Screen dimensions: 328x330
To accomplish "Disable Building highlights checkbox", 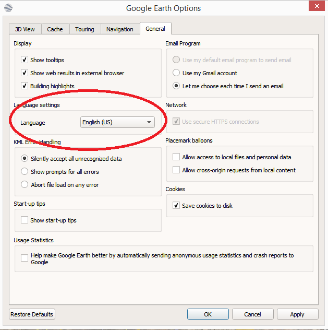I will [x=25, y=86].
